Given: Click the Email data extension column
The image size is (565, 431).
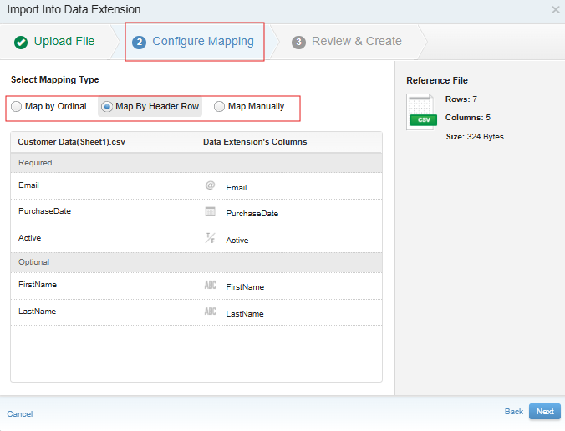Looking at the screenshot, I should click(237, 188).
